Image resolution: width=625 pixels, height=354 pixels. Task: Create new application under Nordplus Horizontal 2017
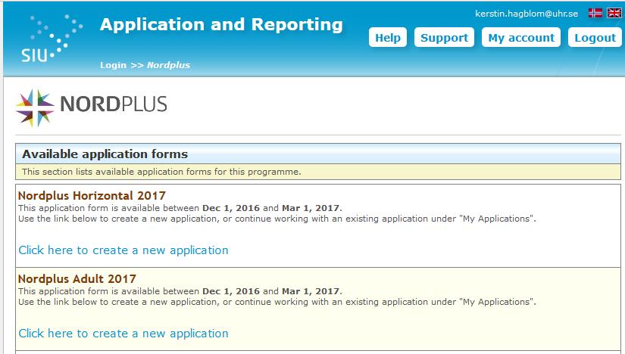tap(123, 250)
